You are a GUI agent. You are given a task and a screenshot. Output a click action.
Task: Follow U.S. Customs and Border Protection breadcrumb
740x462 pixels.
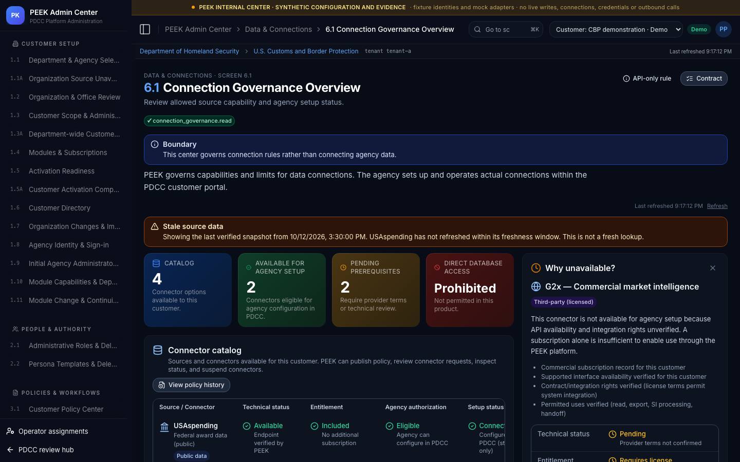point(306,51)
